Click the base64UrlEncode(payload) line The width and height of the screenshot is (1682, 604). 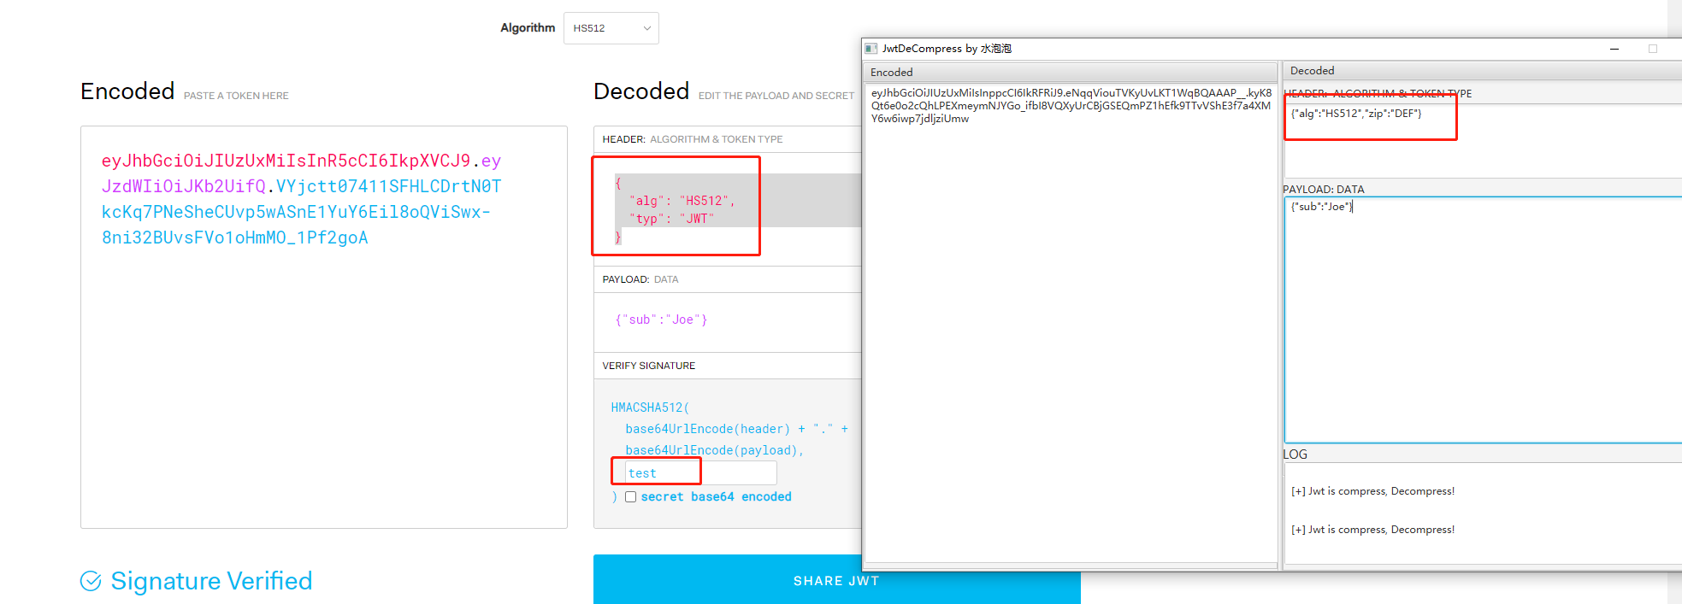(714, 450)
